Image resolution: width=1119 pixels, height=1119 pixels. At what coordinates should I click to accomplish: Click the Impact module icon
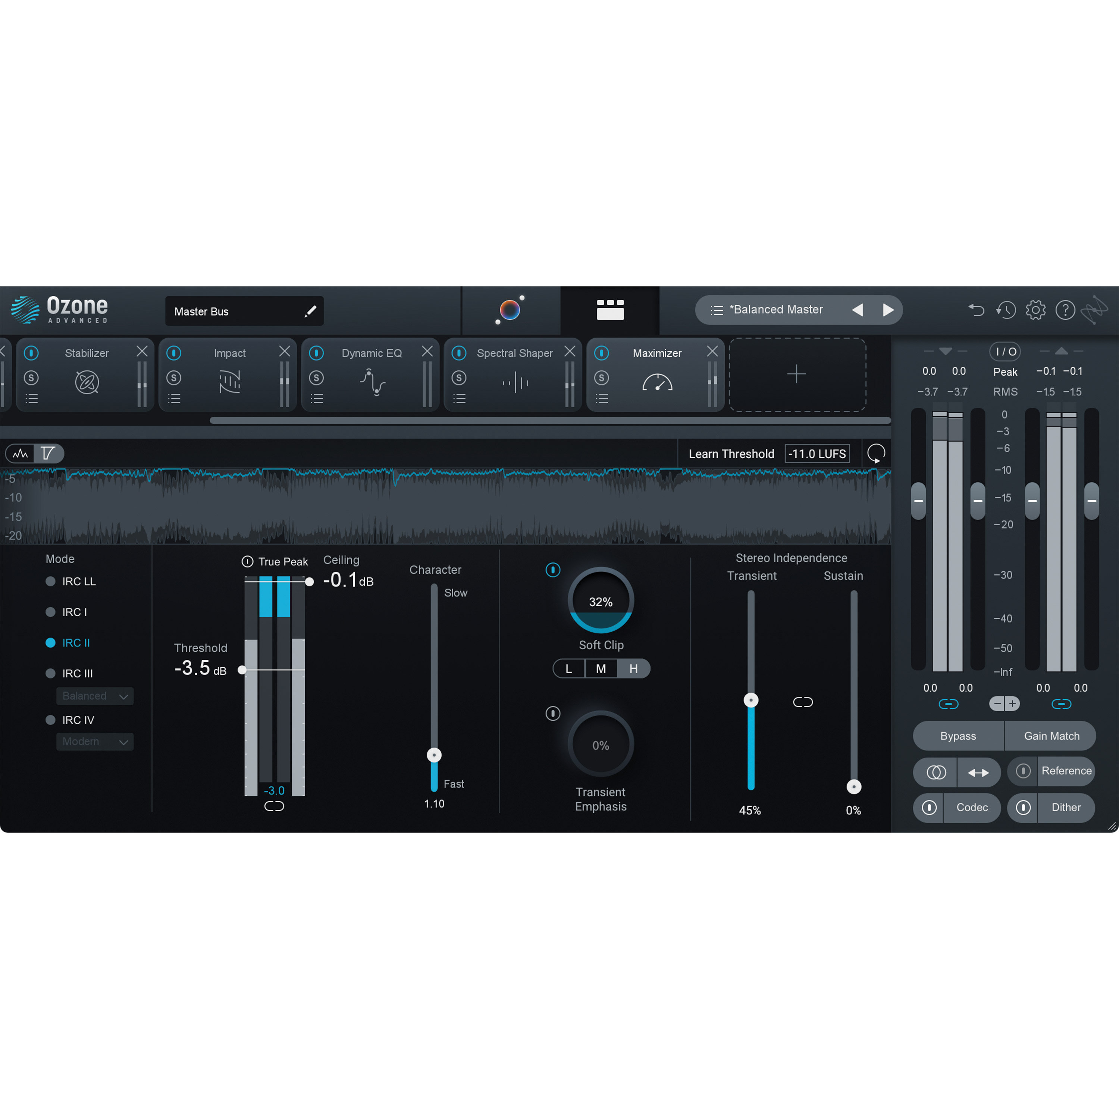229,382
